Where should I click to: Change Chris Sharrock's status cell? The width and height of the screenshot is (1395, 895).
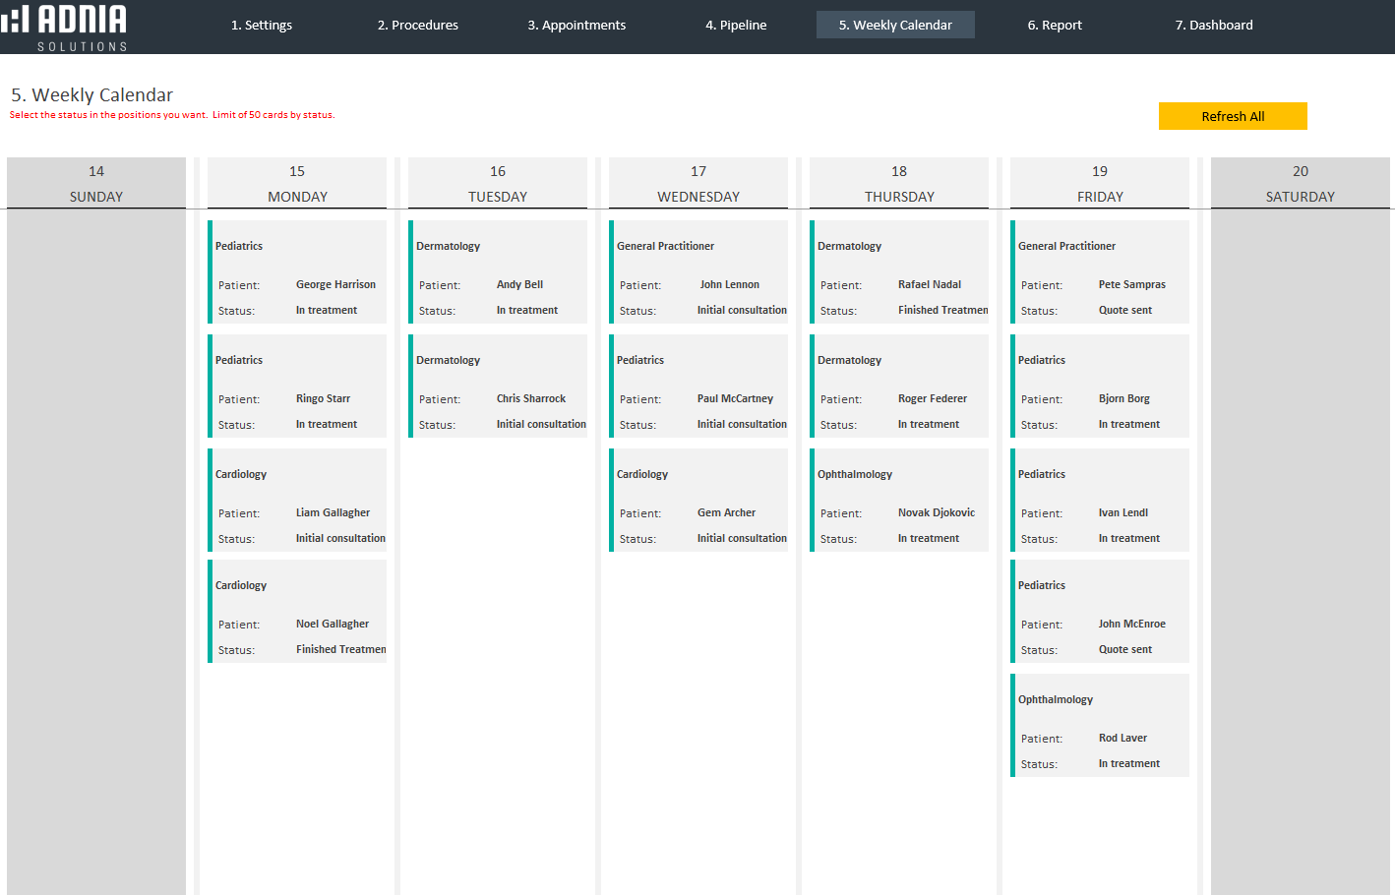point(540,425)
